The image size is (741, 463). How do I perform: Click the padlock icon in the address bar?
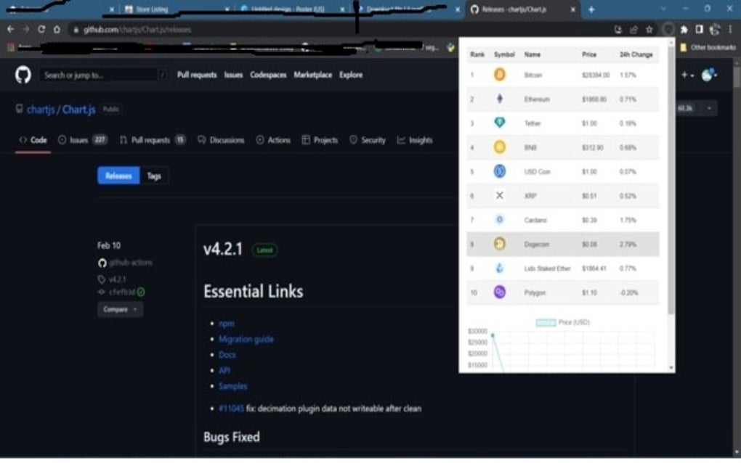76,30
